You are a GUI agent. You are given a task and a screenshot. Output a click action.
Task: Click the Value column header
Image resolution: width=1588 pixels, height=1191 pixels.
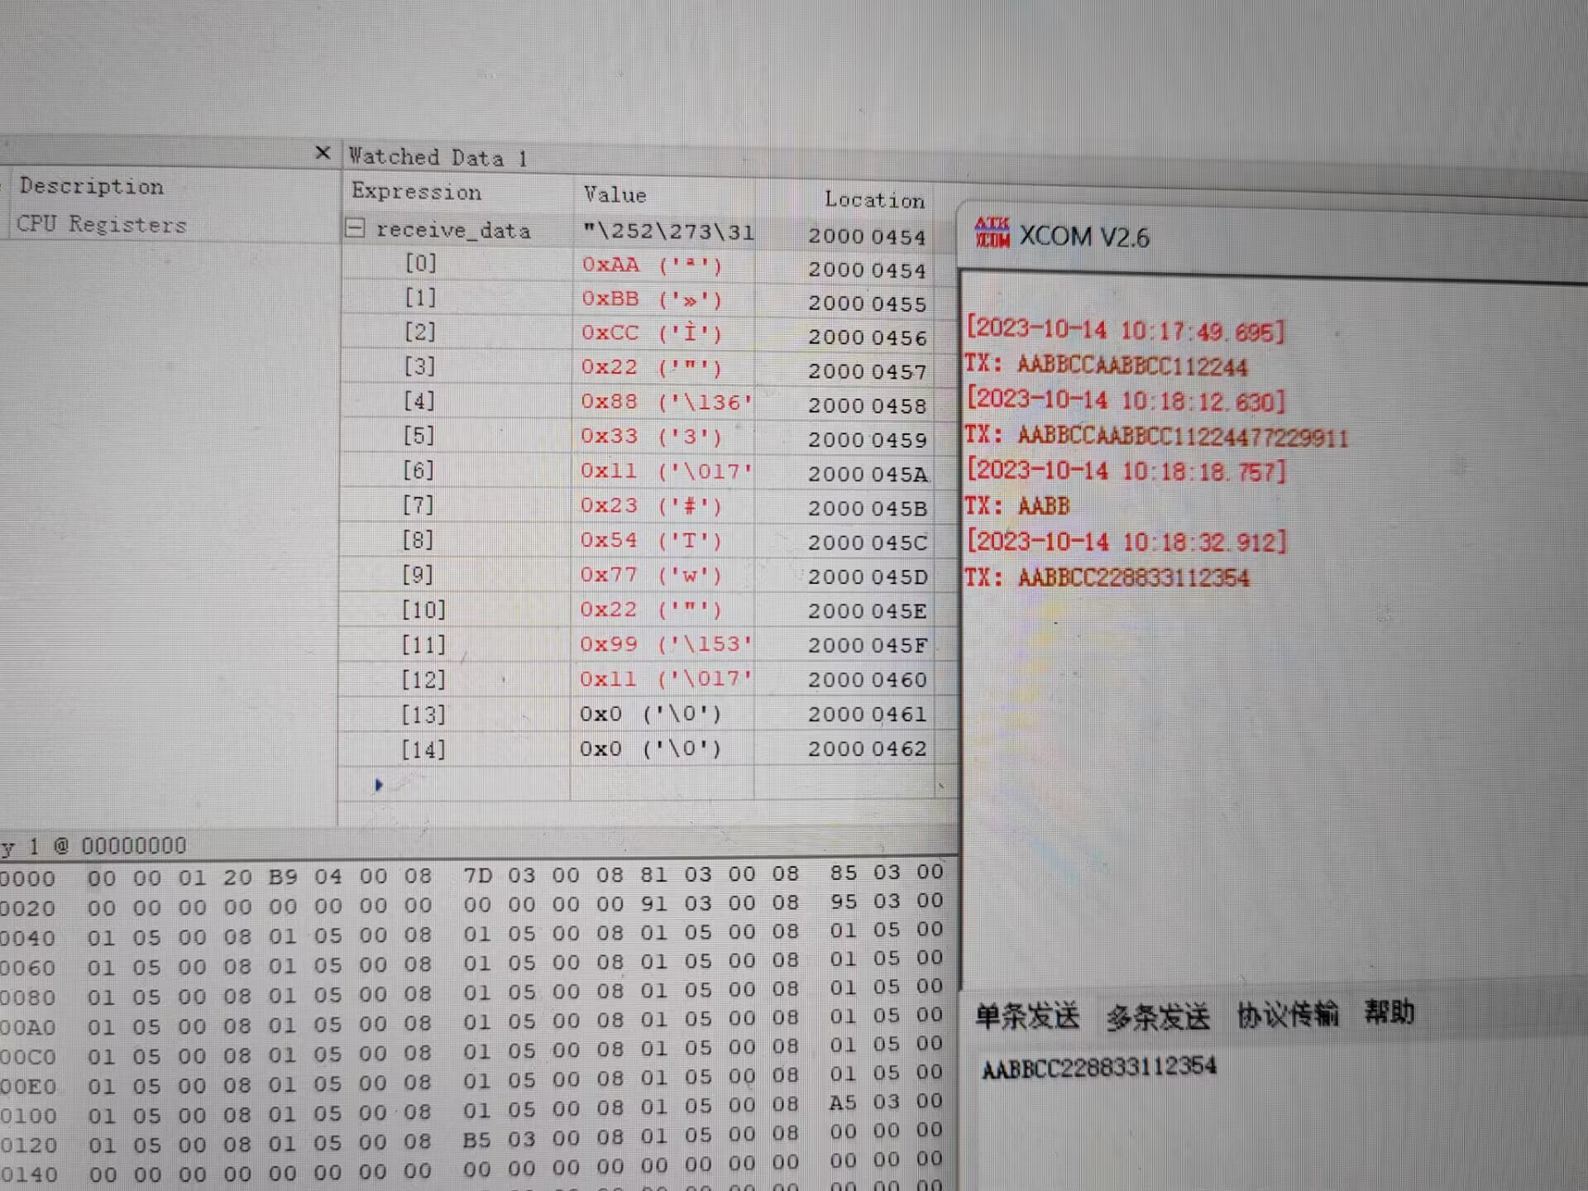point(615,195)
